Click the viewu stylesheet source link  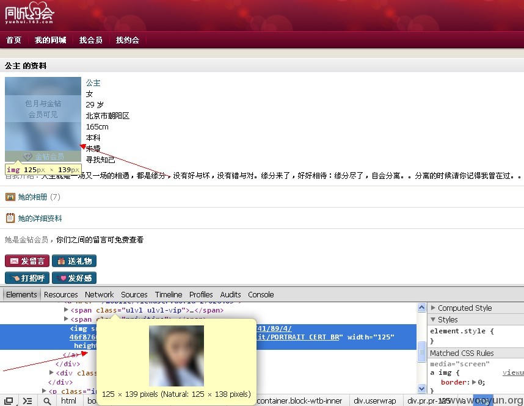(x=513, y=372)
